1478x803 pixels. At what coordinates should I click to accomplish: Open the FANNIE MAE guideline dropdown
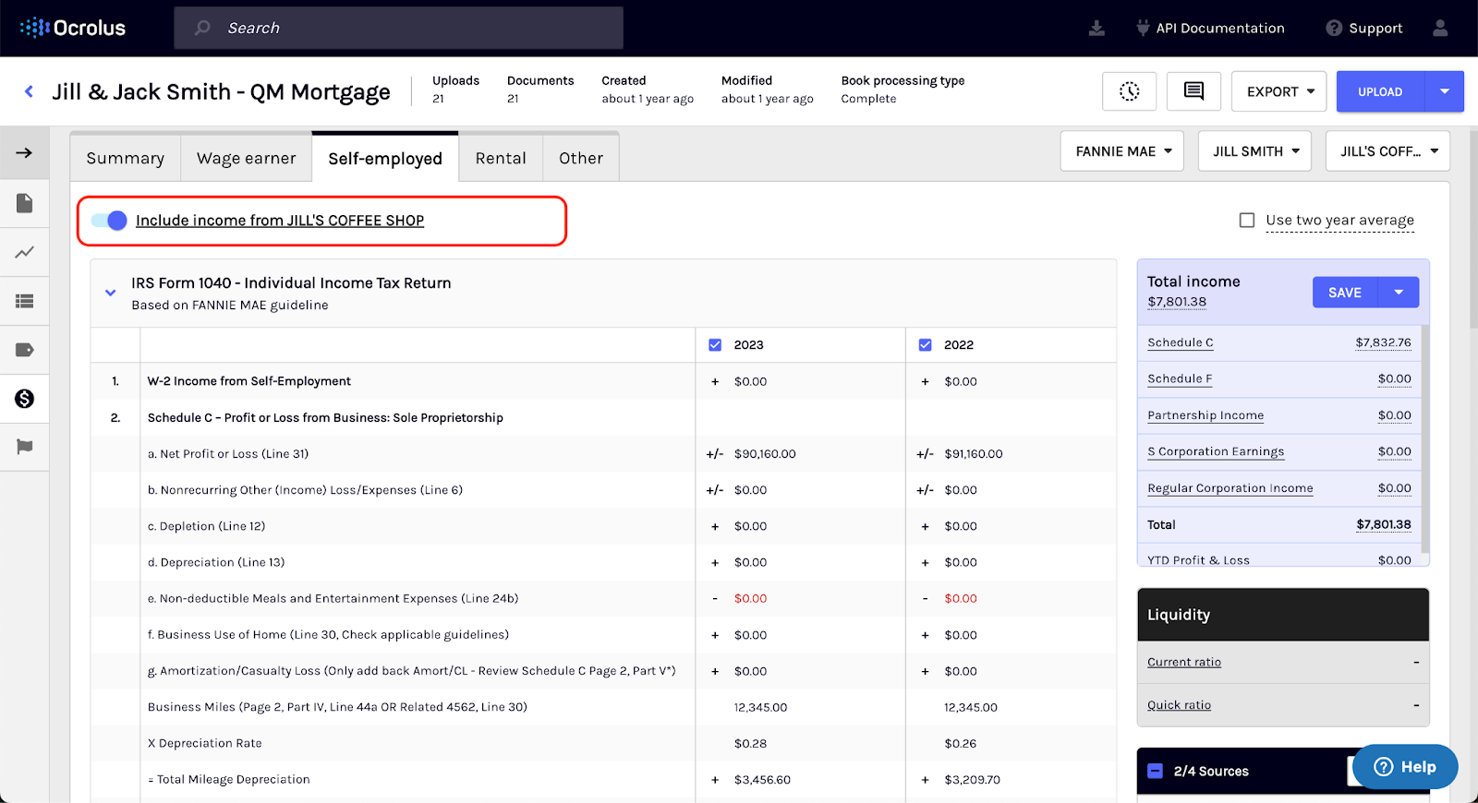point(1122,151)
